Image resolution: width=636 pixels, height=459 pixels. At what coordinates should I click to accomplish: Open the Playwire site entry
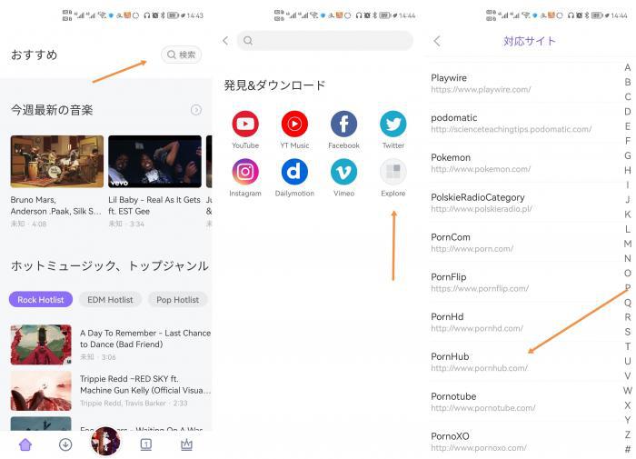tap(523, 84)
